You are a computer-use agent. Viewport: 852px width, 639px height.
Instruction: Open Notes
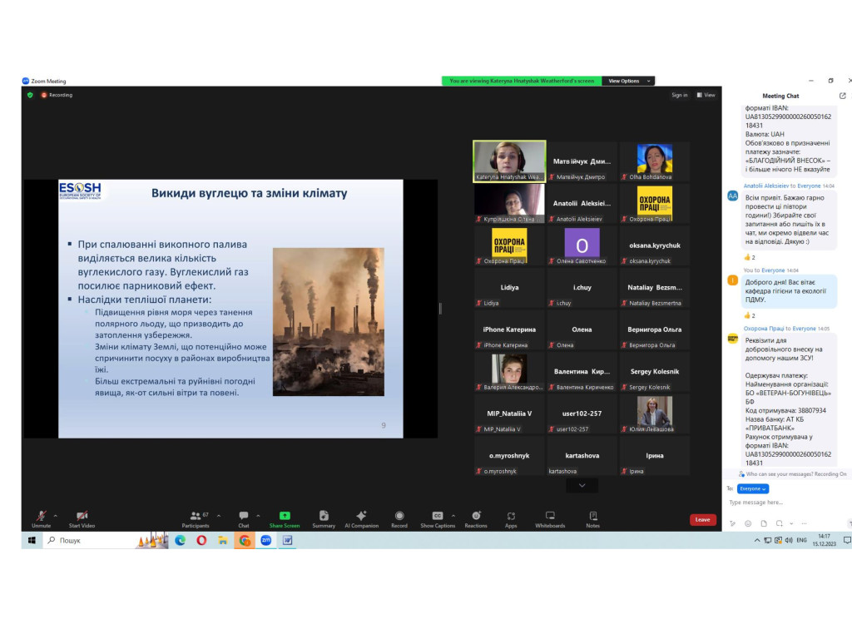(x=592, y=519)
